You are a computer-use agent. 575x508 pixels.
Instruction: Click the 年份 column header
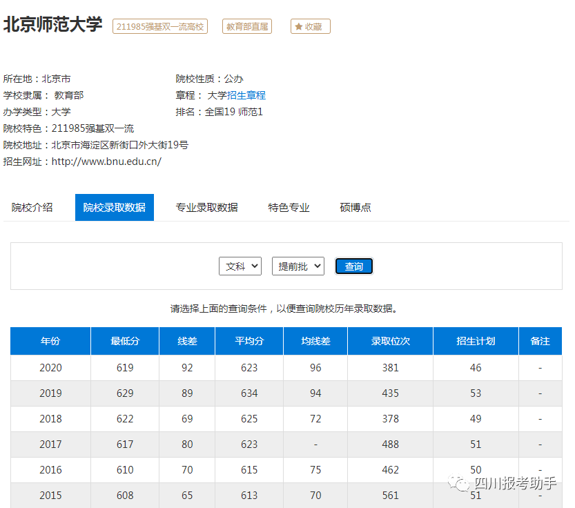tap(50, 341)
